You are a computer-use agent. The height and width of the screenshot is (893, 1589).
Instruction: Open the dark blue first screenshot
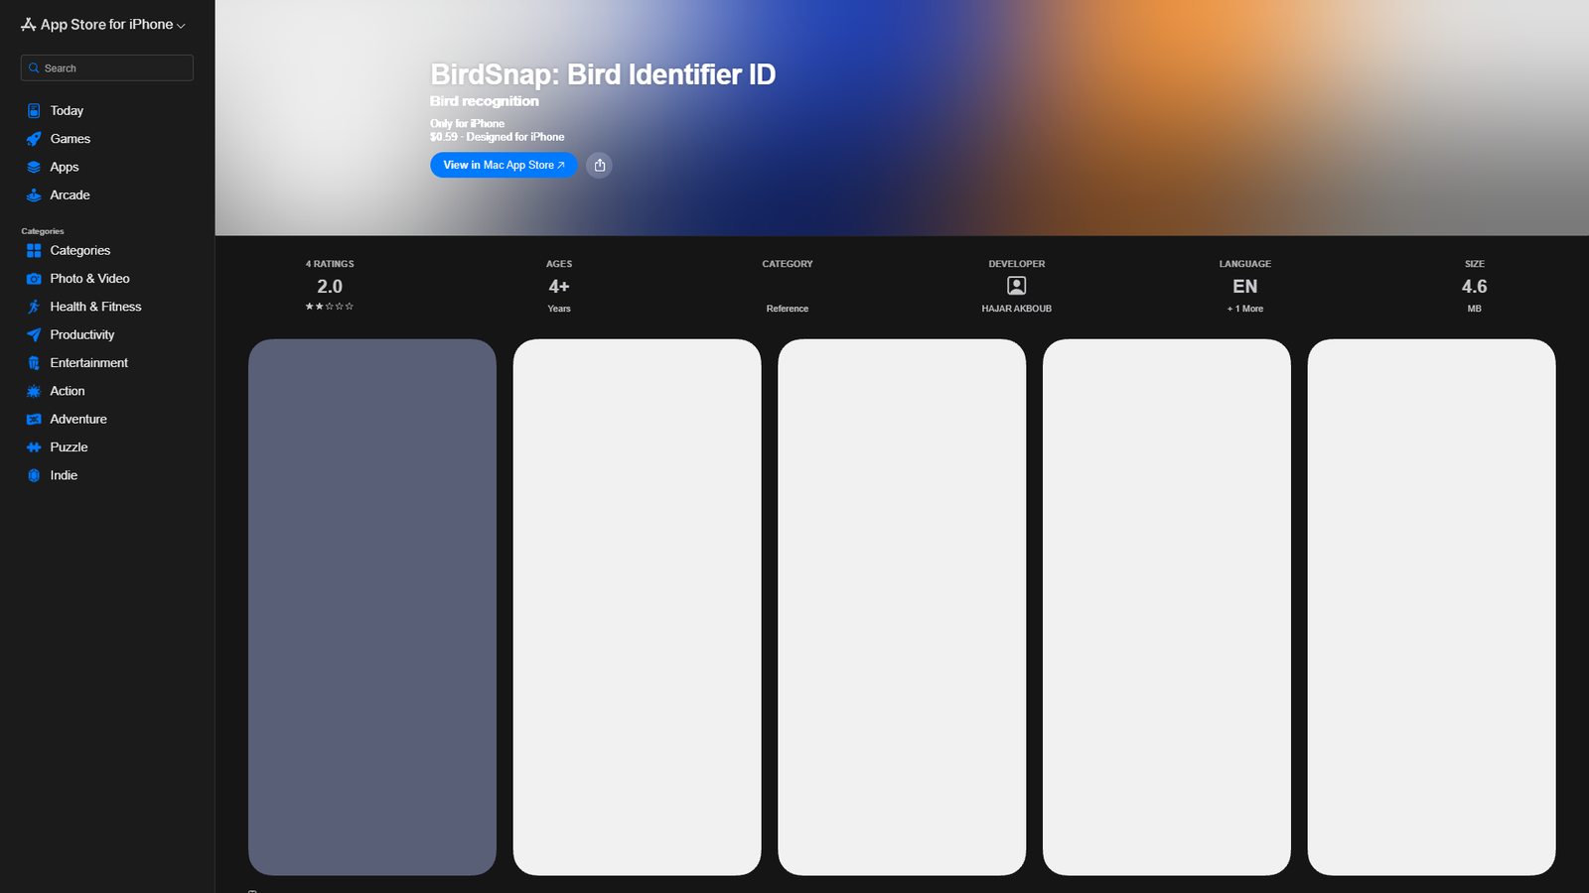click(x=372, y=607)
